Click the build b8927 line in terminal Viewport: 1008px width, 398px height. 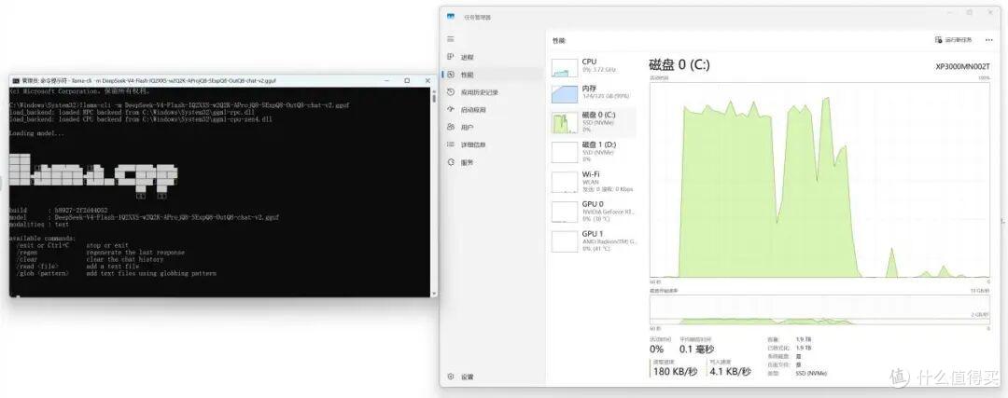click(x=59, y=211)
